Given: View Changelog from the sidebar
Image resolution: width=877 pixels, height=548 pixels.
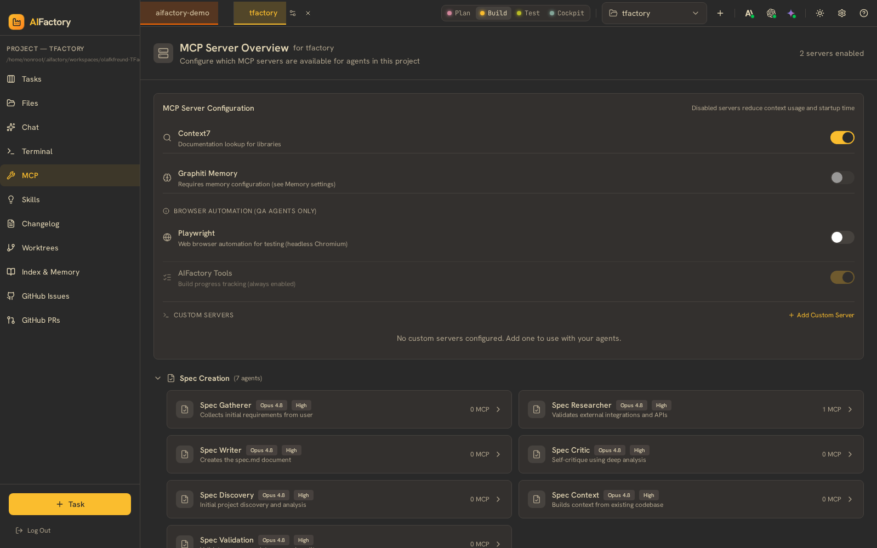Looking at the screenshot, I should pyautogui.click(x=70, y=224).
